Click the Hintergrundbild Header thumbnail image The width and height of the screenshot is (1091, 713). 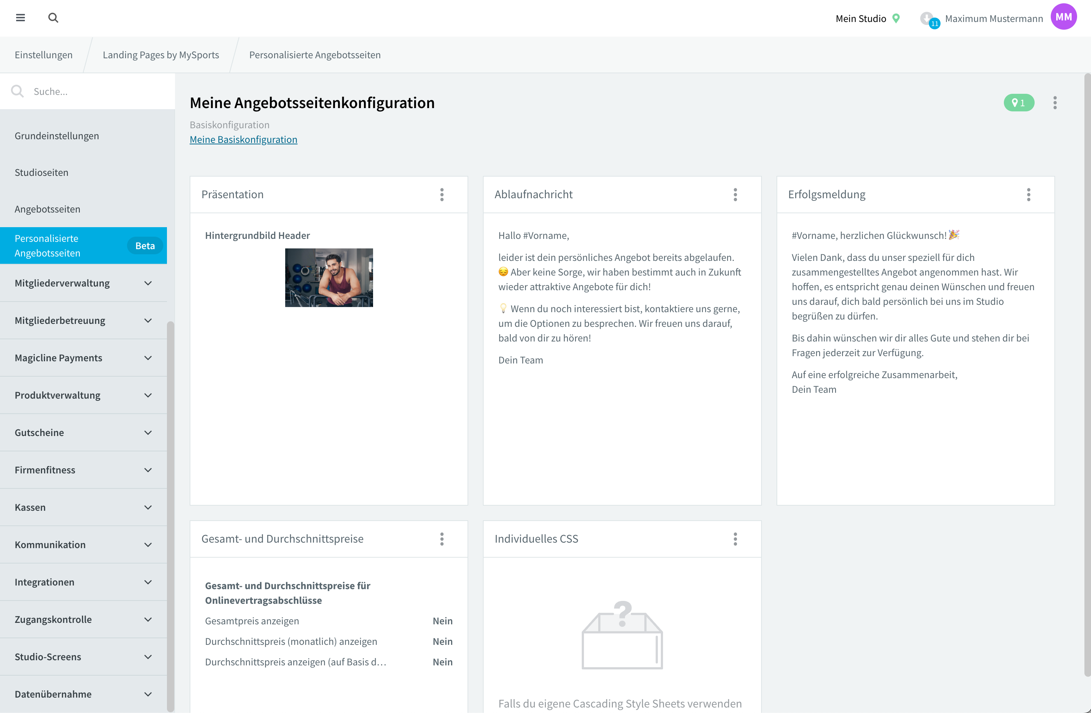click(x=329, y=278)
